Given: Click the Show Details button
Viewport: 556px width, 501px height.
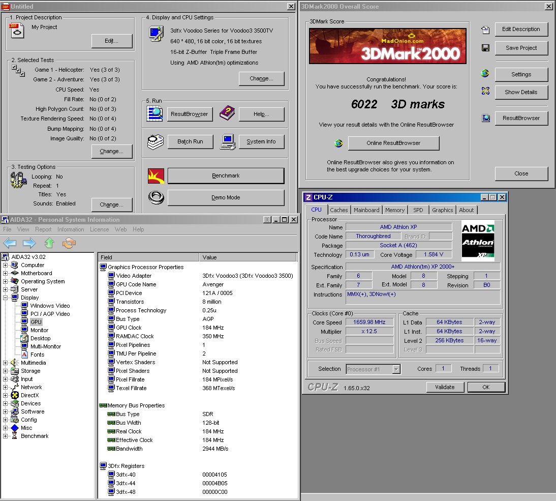Looking at the screenshot, I should [521, 92].
